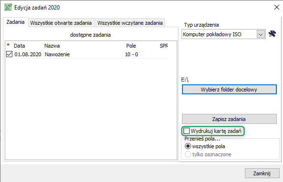Image resolution: width=283 pixels, height=182 pixels.
Task: Select the date 01.08.2020 cell
Action: click(x=28, y=54)
